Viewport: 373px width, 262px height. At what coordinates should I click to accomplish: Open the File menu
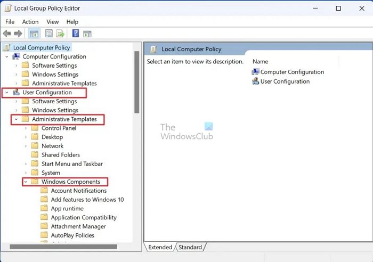click(10, 22)
